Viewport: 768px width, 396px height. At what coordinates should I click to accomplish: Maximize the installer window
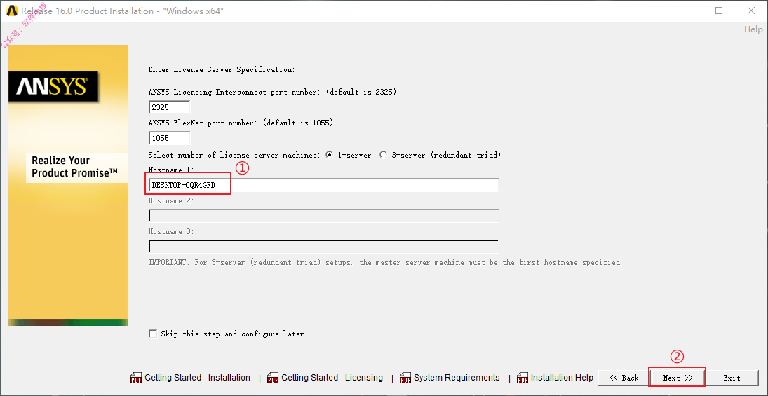(719, 11)
